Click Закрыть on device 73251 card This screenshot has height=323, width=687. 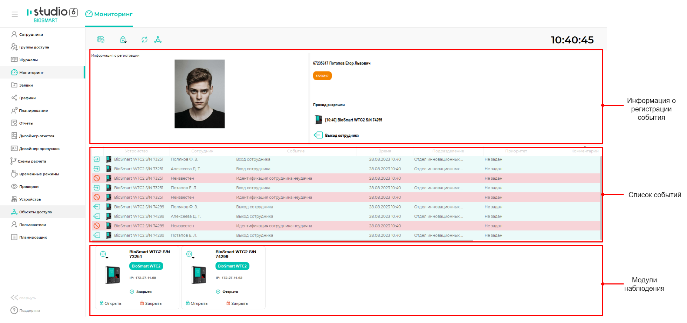coord(151,303)
